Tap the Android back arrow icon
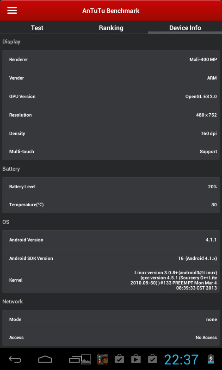The image size is (222, 370). click(x=15, y=359)
